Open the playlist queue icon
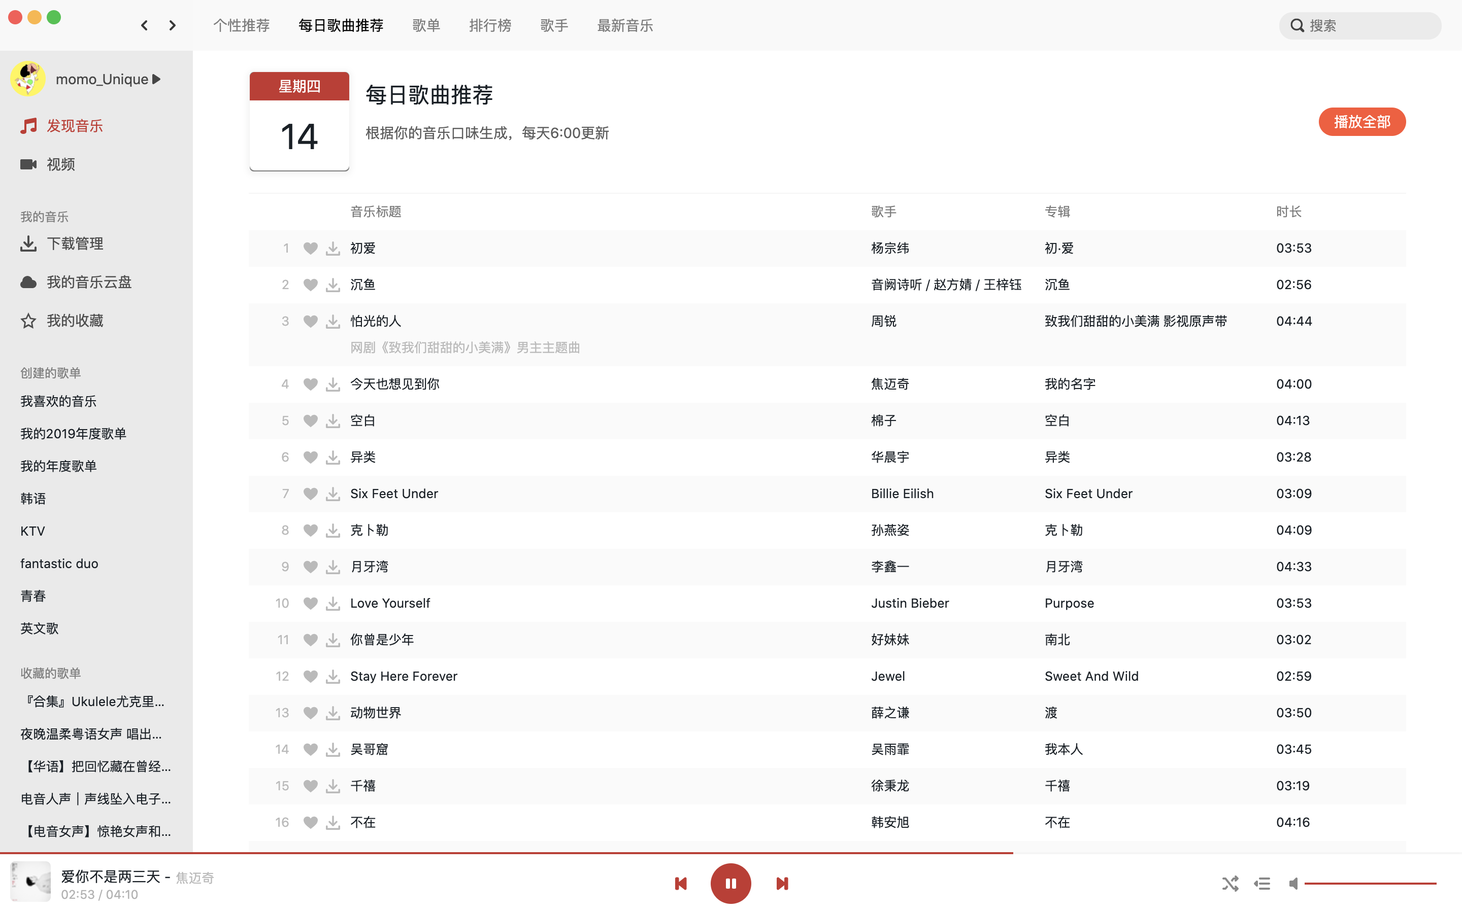 (x=1261, y=883)
